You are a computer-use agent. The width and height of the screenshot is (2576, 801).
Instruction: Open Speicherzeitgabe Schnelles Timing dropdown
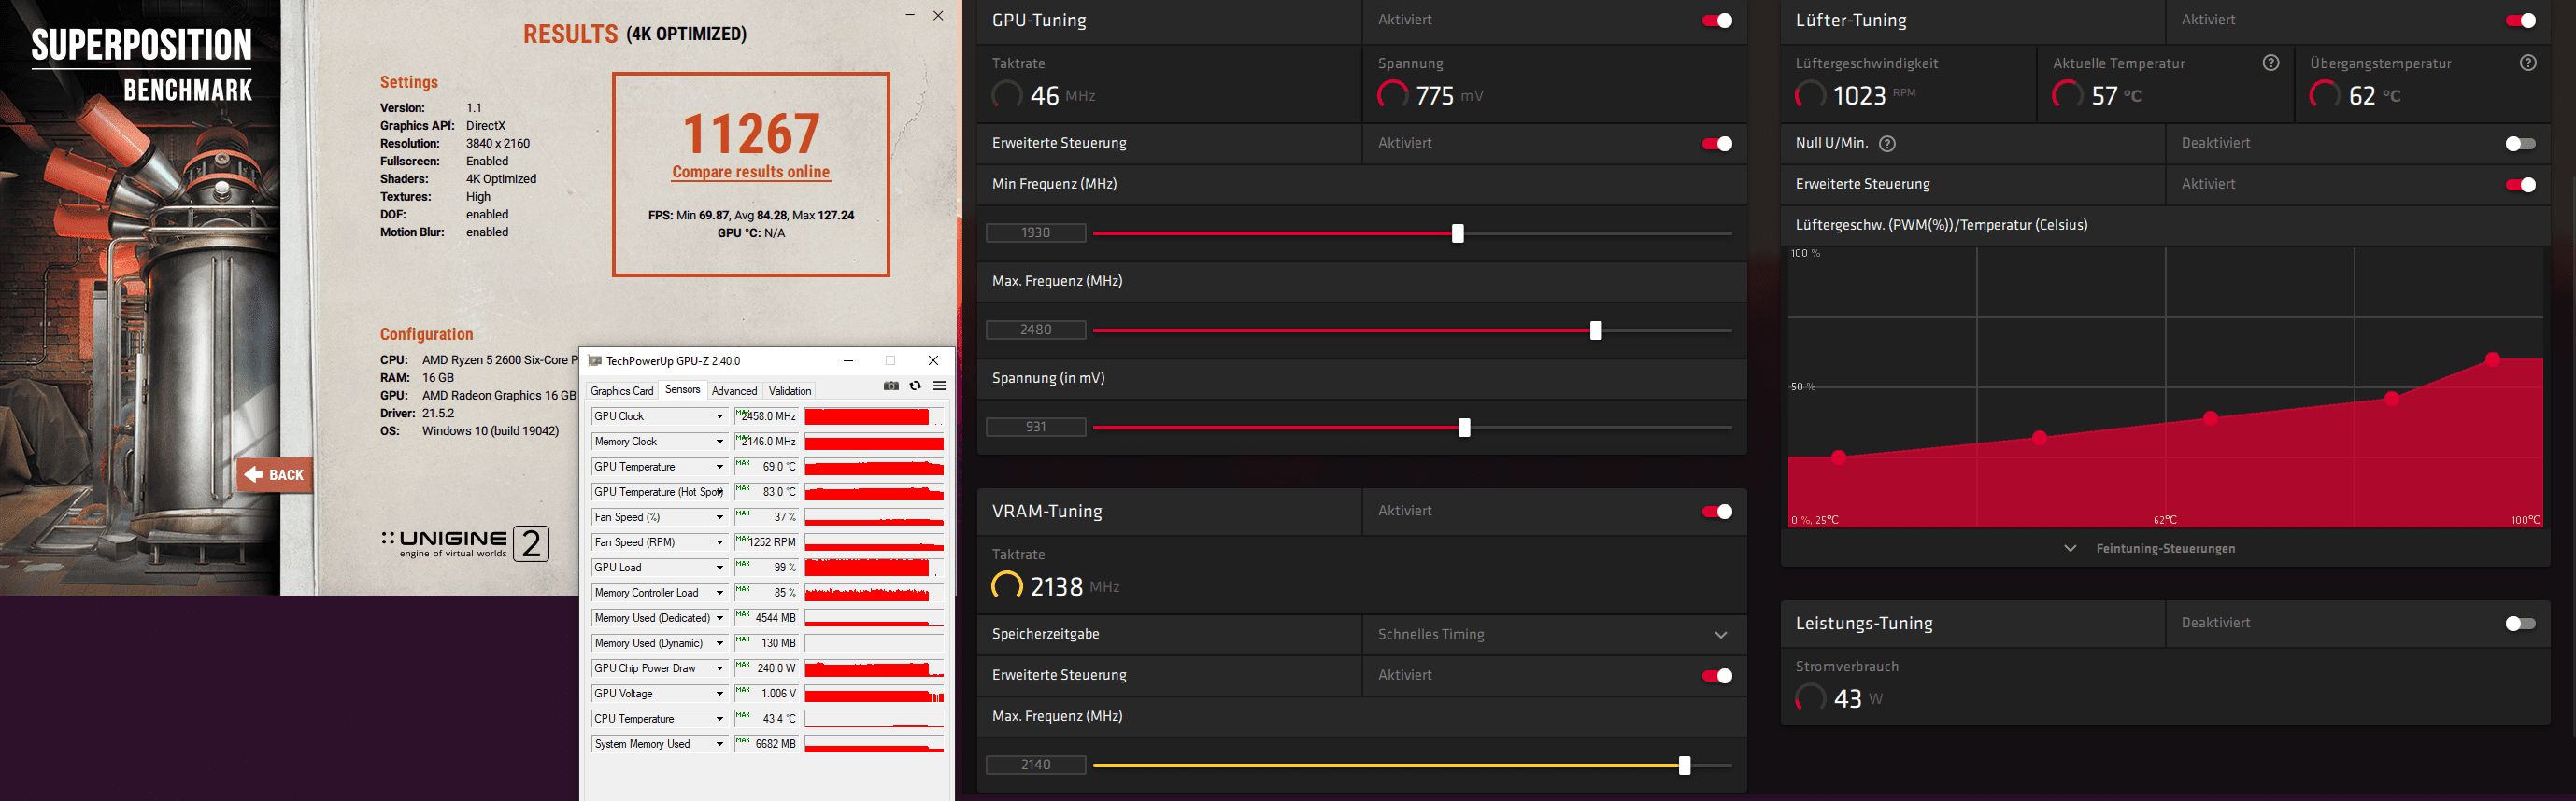click(x=1554, y=635)
